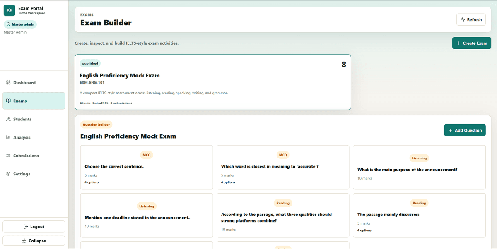The height and width of the screenshot is (249, 497).
Task: Open 'The passage mainly discusses:' question card
Action: [x=419, y=215]
